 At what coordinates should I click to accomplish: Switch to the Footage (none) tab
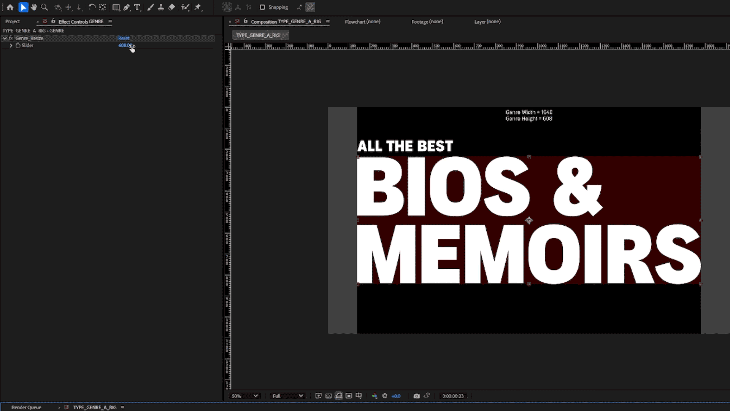pos(427,22)
